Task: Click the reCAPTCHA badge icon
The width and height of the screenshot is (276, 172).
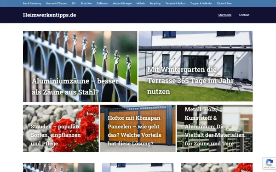Action: click(269, 163)
